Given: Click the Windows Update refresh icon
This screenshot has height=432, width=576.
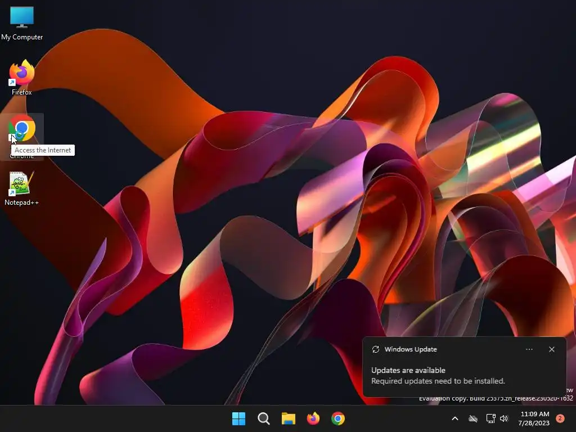Looking at the screenshot, I should click(x=375, y=349).
